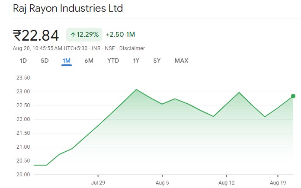Click the NSE exchange label
Image resolution: width=301 pixels, height=188 pixels.
[110, 48]
